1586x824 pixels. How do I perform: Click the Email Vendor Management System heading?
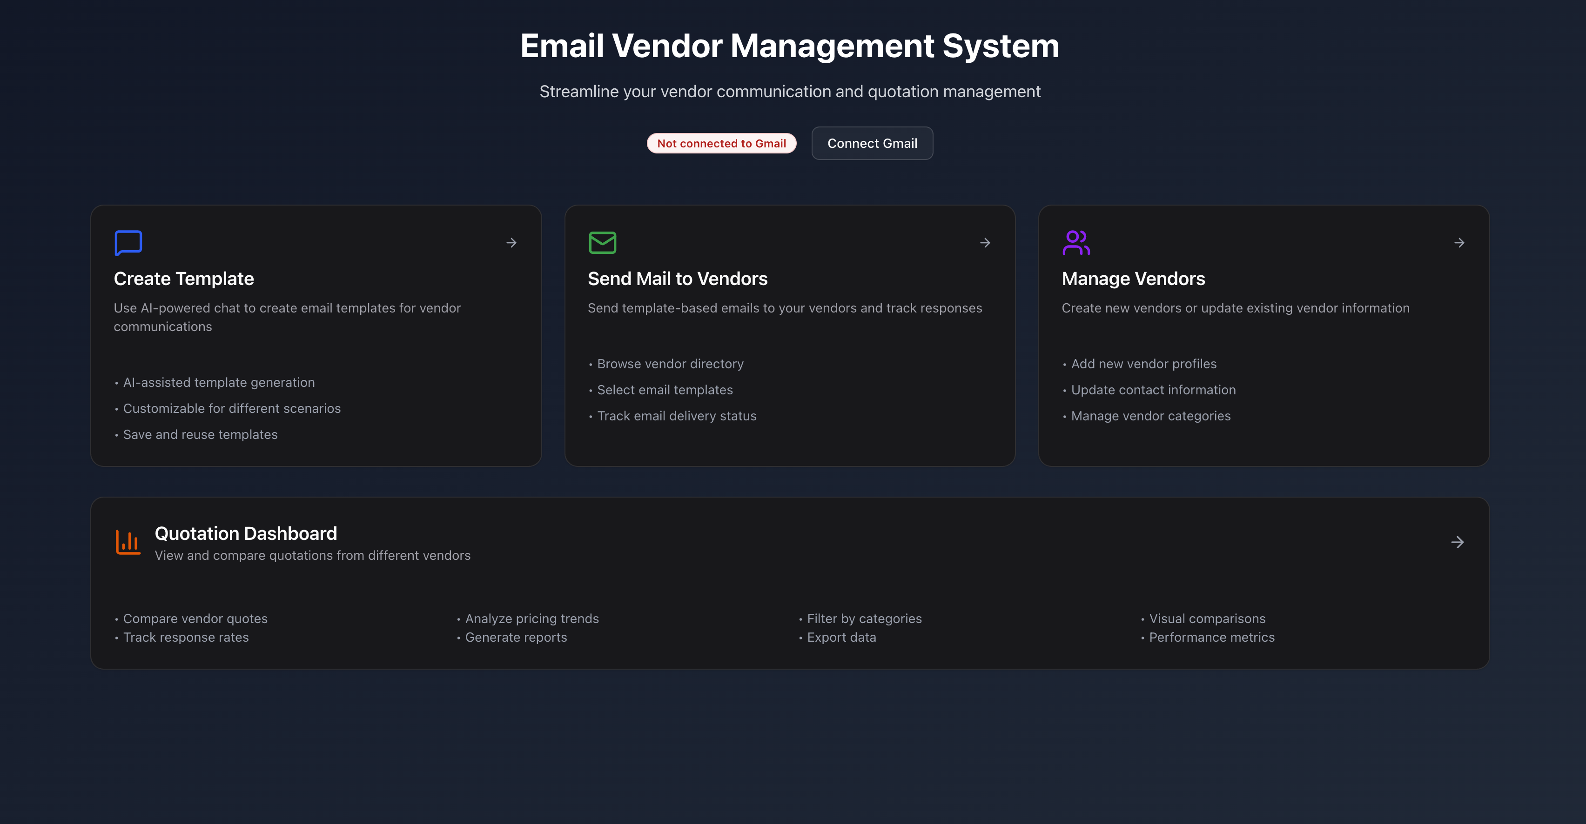790,45
